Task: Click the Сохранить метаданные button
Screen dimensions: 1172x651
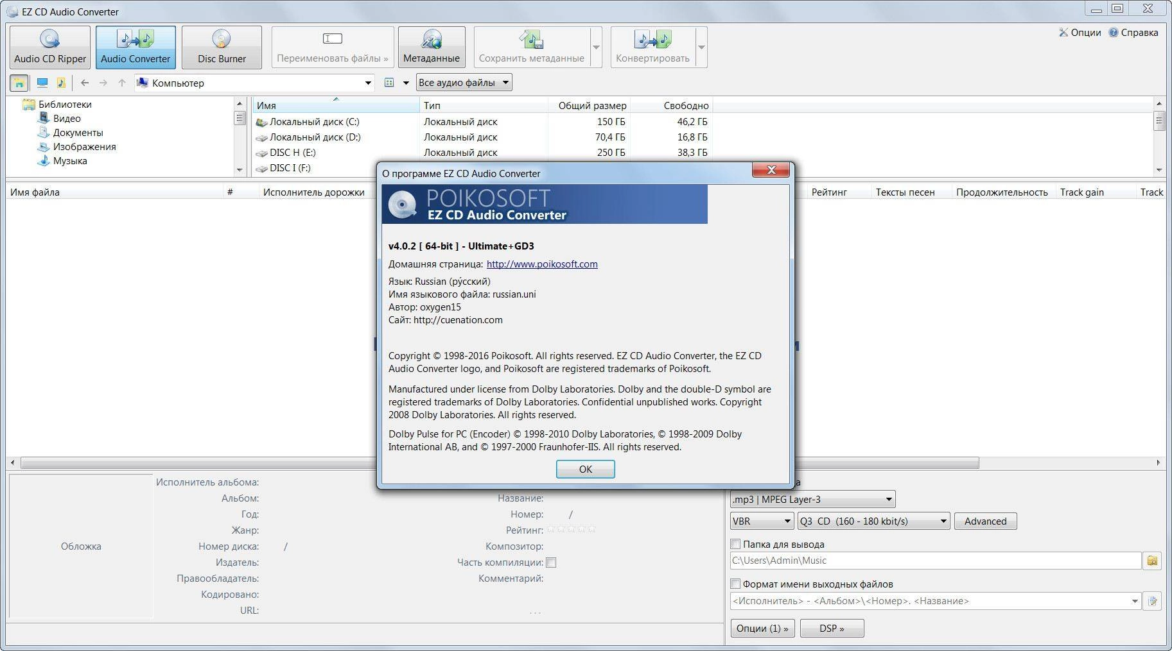Action: point(531,47)
